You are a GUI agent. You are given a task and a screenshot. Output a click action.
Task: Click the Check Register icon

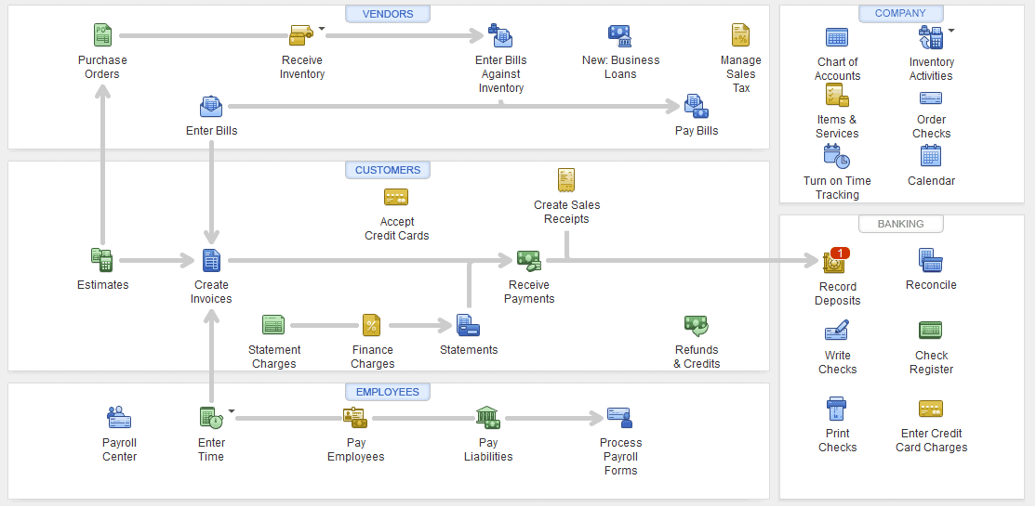(x=931, y=331)
